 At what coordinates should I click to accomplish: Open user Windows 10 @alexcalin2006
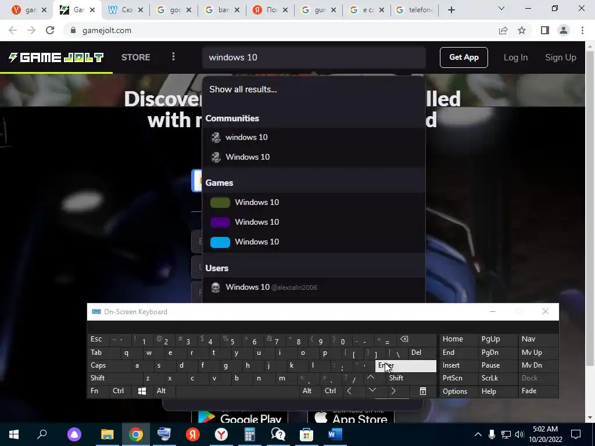click(314, 287)
